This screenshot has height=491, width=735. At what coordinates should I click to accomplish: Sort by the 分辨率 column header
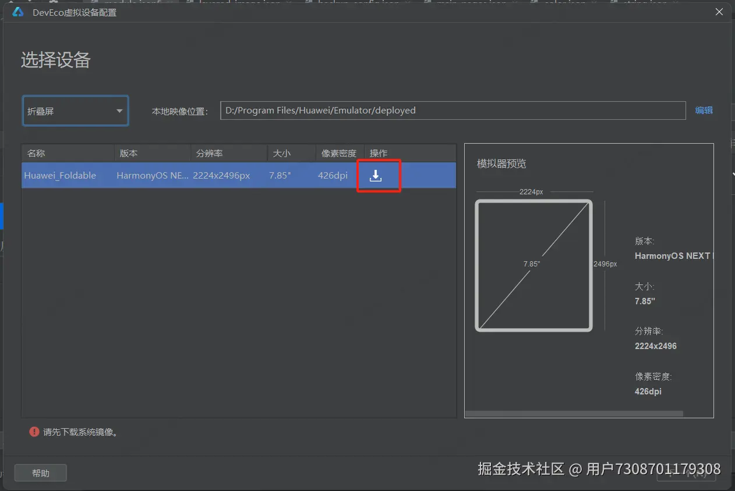tap(229, 153)
